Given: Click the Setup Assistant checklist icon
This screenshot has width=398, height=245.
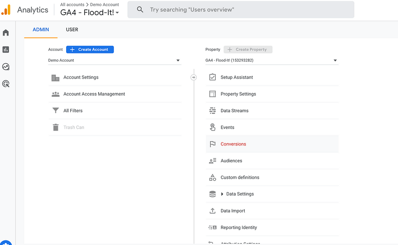Looking at the screenshot, I should click(213, 77).
